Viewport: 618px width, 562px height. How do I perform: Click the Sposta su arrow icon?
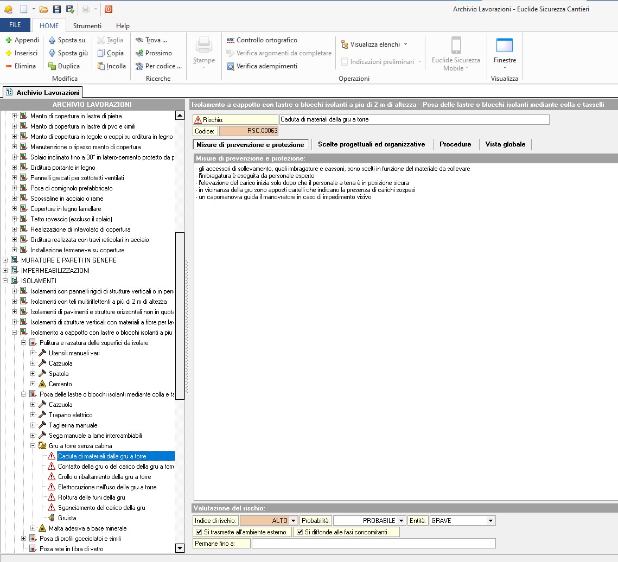coord(52,40)
